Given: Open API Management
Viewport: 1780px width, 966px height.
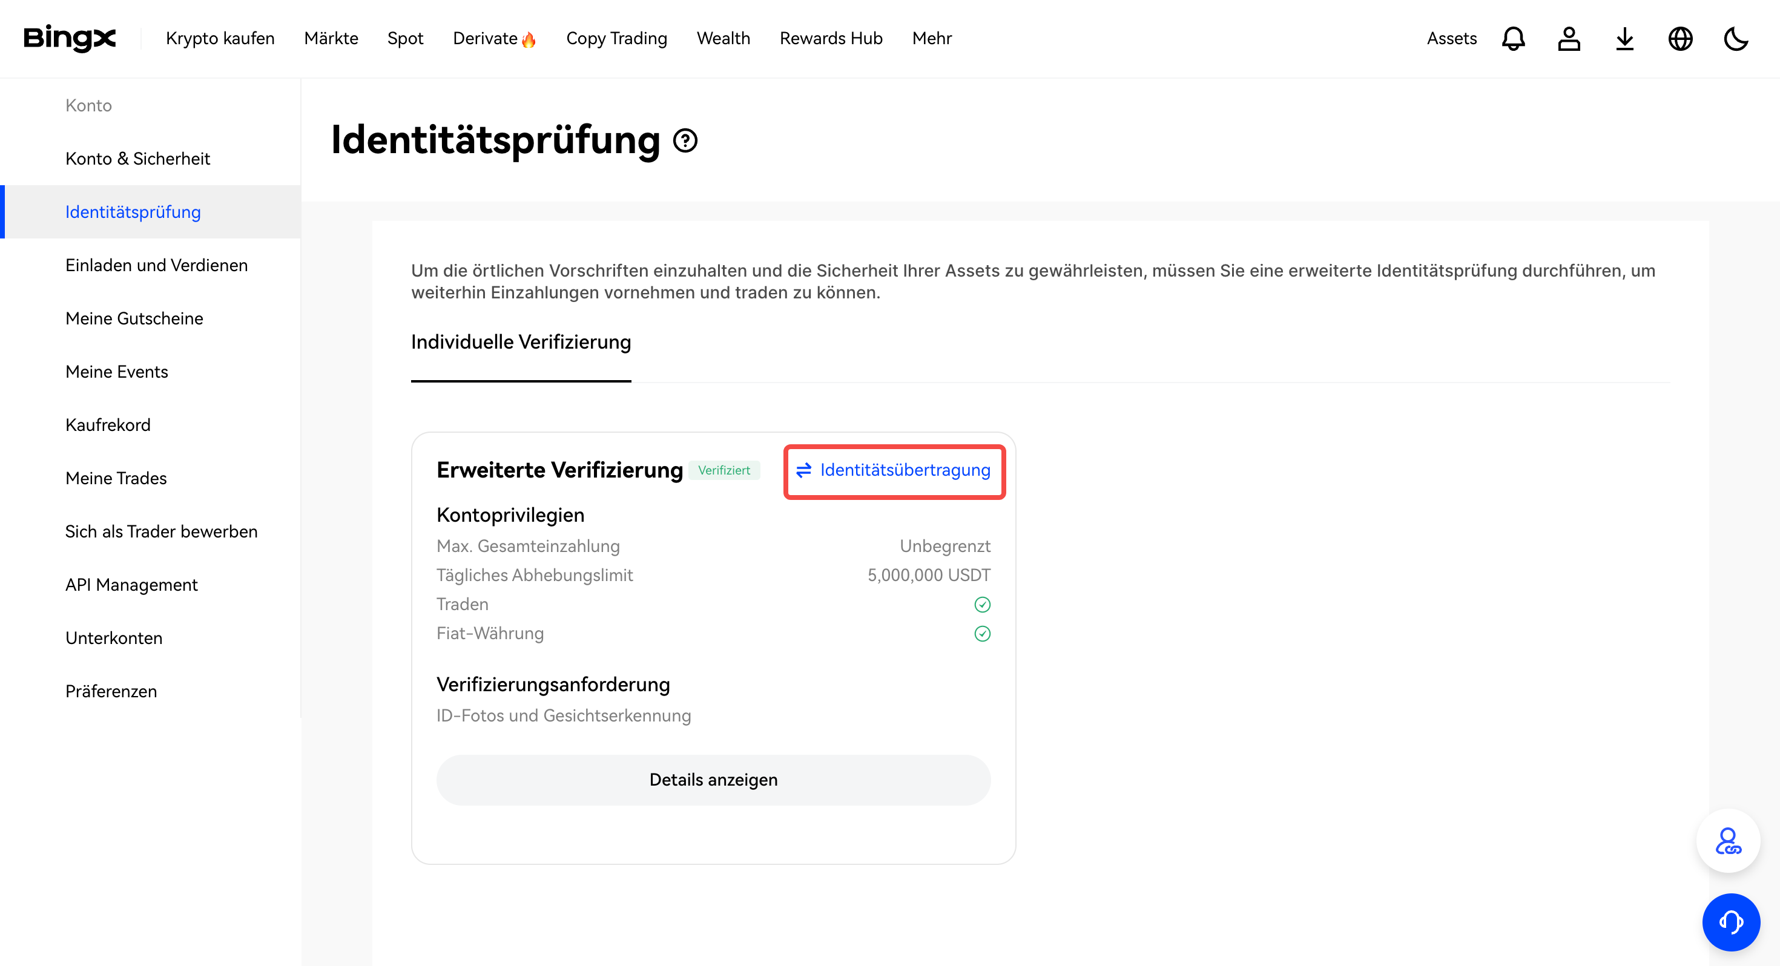Looking at the screenshot, I should tap(131, 584).
